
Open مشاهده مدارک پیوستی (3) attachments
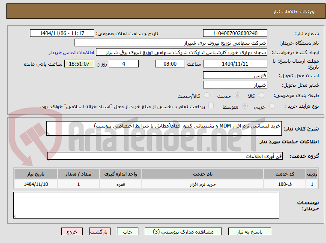click(x=183, y=231)
